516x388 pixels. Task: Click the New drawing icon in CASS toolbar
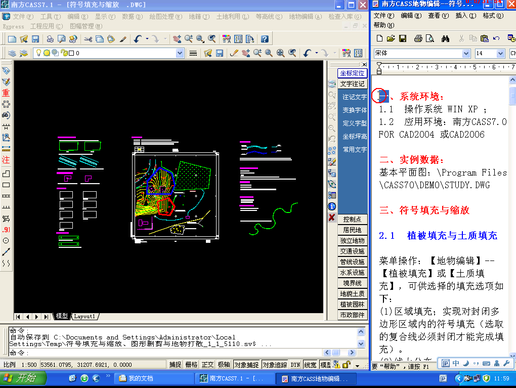pyautogui.click(x=12, y=39)
